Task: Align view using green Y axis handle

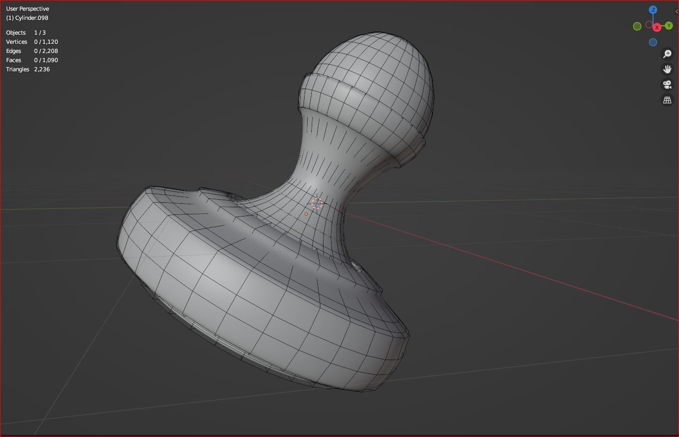Action: tap(669, 25)
